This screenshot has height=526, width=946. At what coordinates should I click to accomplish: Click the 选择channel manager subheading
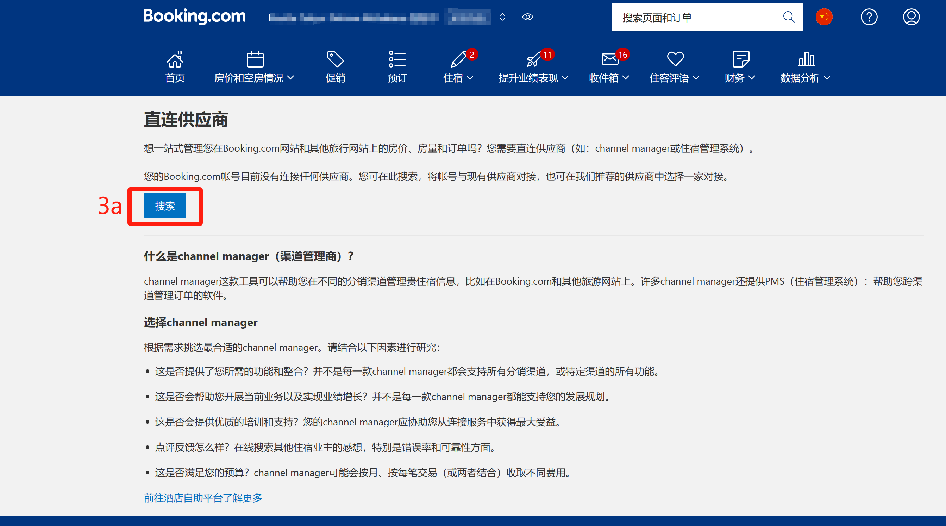click(x=201, y=323)
